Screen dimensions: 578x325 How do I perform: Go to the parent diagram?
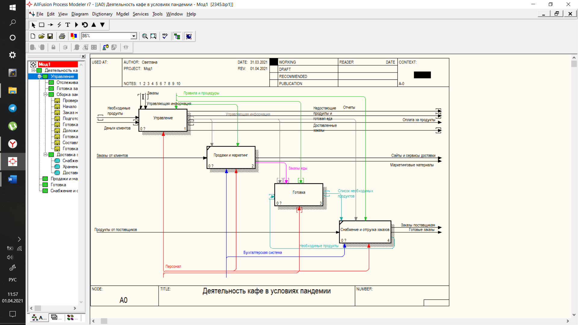pyautogui.click(x=94, y=25)
